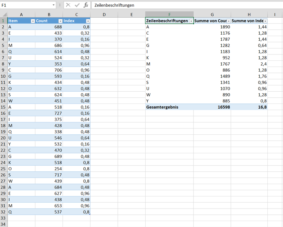Select column B header
The width and height of the screenshot is (283, 227).
click(49, 14)
